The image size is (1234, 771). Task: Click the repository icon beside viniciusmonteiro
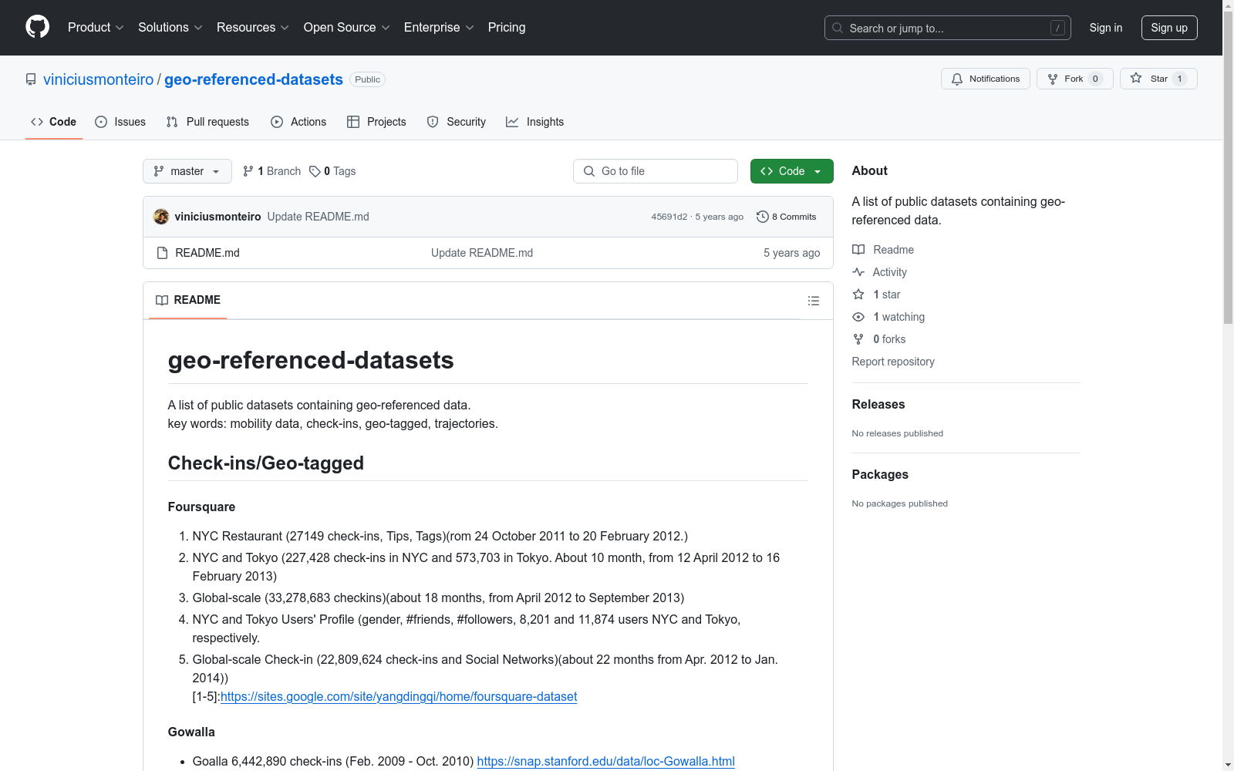pyautogui.click(x=31, y=79)
